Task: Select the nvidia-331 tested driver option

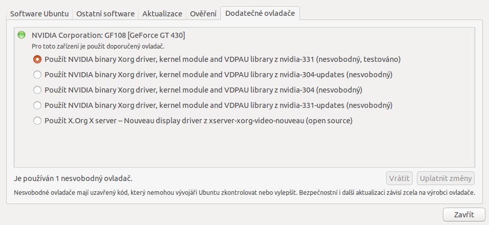Action: tap(37, 59)
